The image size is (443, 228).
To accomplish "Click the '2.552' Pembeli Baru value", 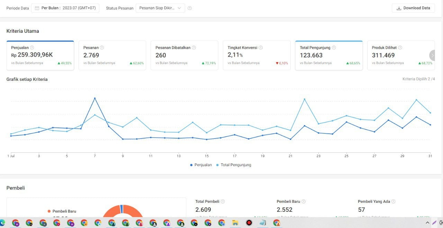I will coord(284,210).
